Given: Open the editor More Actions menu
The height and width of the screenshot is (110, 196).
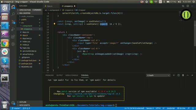Looking at the screenshot, I should click(192, 6).
